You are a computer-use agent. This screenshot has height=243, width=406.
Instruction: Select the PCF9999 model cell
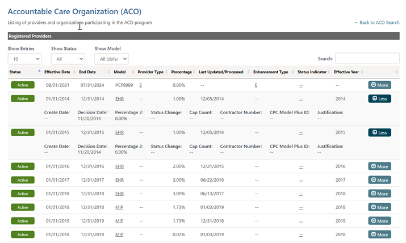coord(124,85)
